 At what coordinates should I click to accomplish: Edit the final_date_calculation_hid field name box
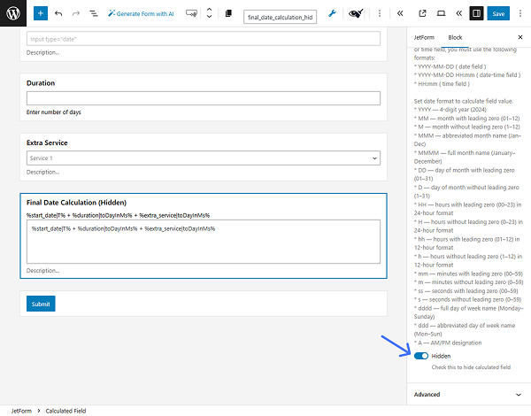[280, 17]
